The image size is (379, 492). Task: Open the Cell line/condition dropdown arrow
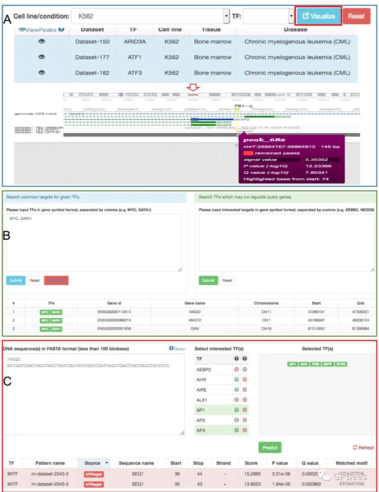(226, 16)
